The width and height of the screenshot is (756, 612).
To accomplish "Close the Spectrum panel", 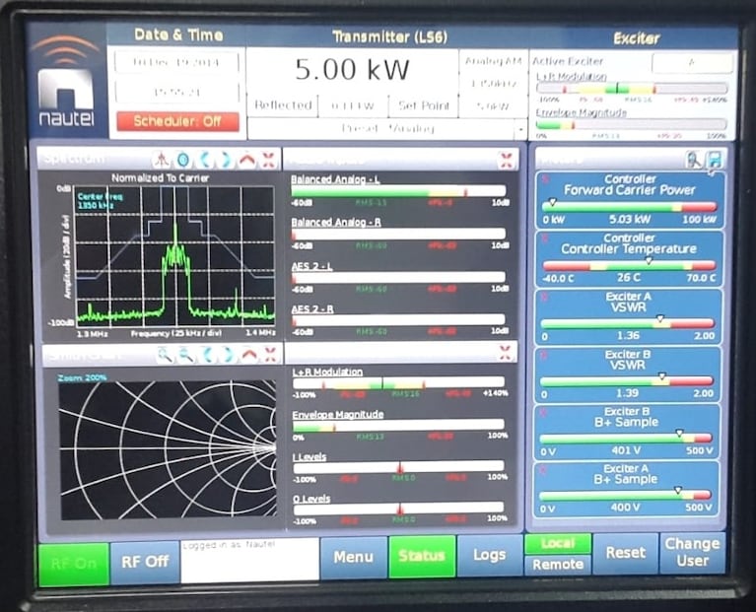I will [x=268, y=160].
